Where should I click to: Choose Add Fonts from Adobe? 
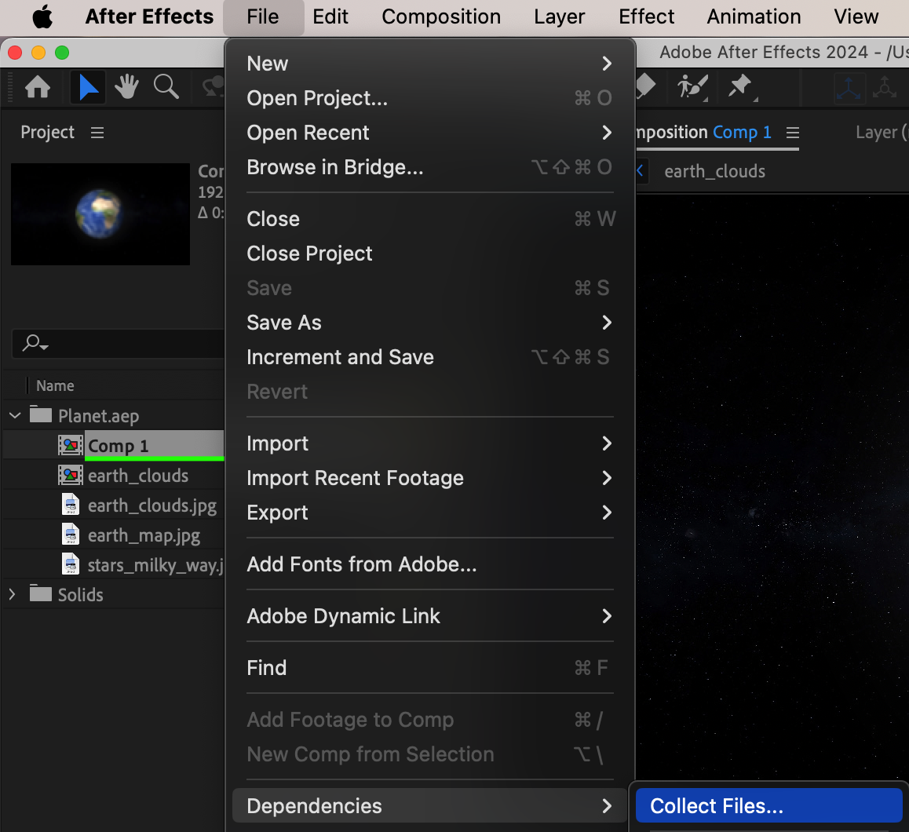click(429, 564)
